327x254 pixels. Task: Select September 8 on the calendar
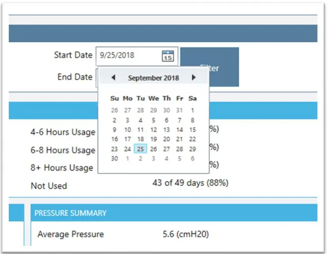pyautogui.click(x=192, y=120)
